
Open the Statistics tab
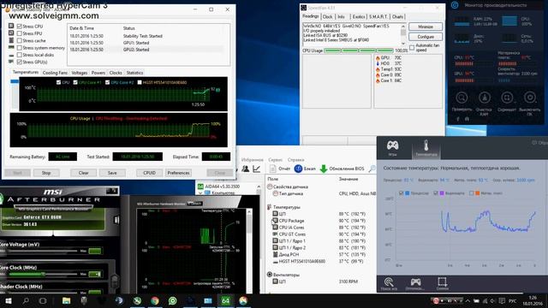134,73
